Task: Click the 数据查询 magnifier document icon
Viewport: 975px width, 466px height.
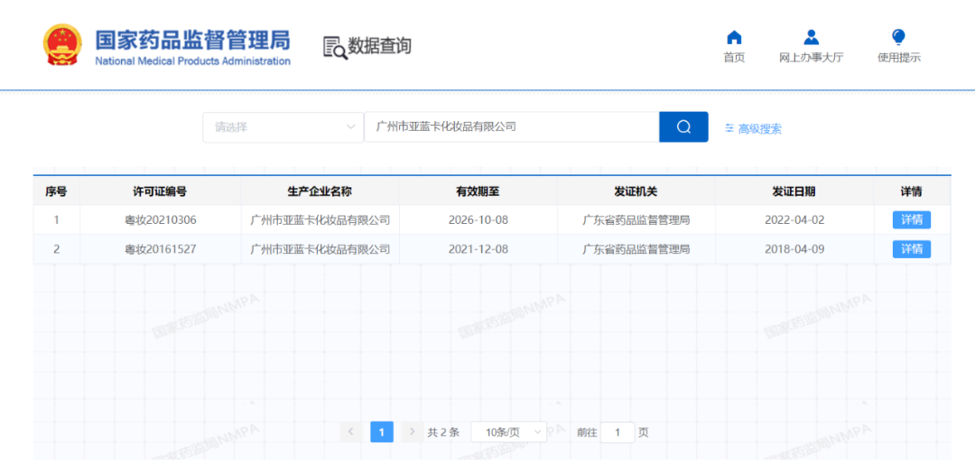Action: 335,47
